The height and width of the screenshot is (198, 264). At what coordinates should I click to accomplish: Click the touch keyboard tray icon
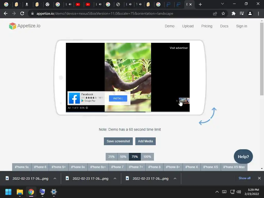point(224,192)
